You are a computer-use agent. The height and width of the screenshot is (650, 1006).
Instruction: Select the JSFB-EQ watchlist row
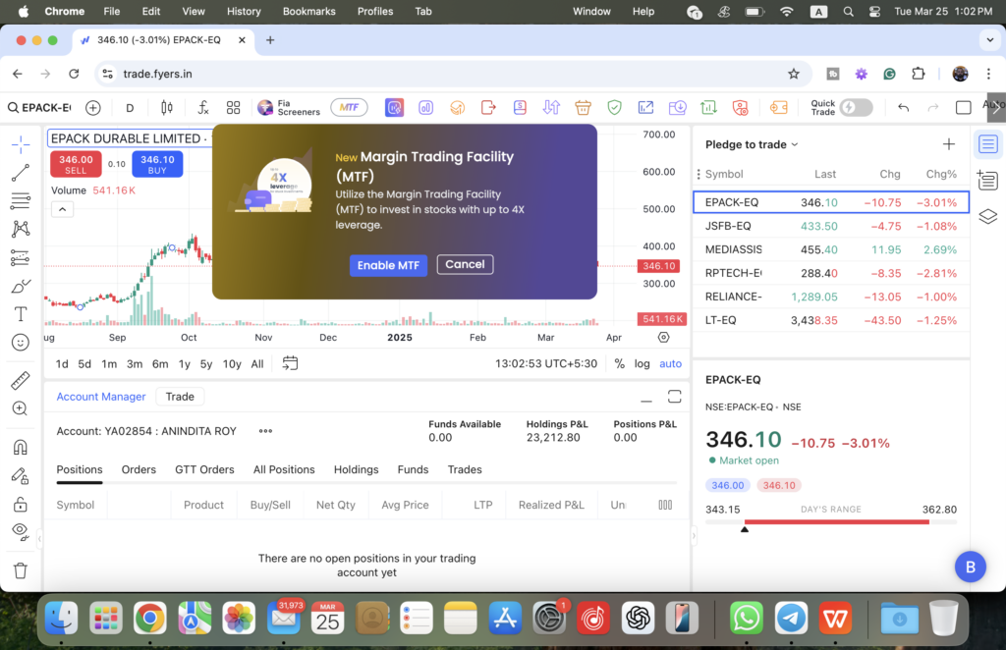point(831,226)
